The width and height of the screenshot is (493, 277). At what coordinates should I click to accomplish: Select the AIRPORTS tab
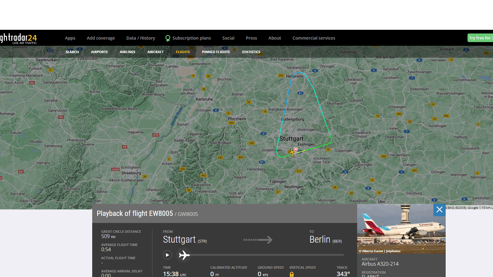click(x=99, y=52)
